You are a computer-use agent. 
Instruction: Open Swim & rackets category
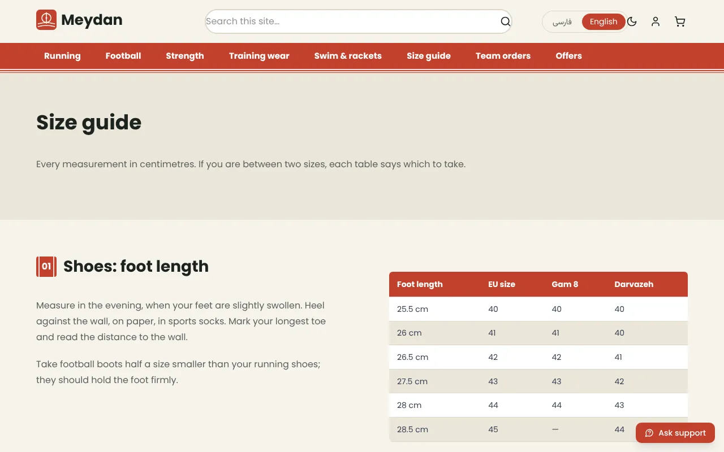point(348,56)
